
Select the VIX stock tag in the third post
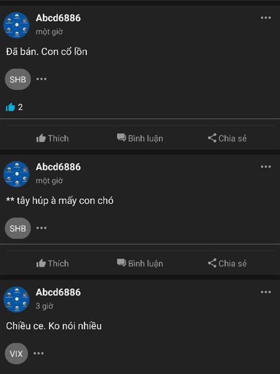(x=16, y=353)
